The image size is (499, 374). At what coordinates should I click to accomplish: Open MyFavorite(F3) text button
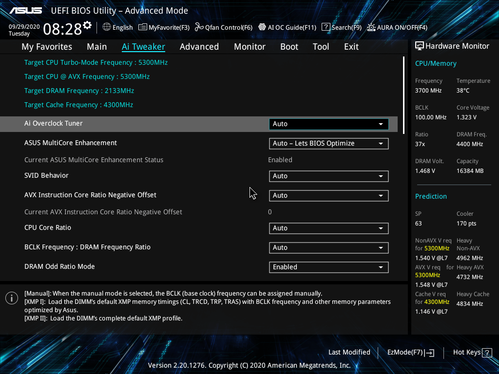(169, 28)
